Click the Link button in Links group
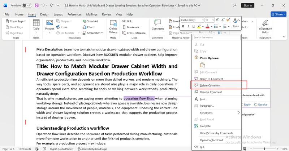Viewport: 289px width, 151px height. [127, 21]
